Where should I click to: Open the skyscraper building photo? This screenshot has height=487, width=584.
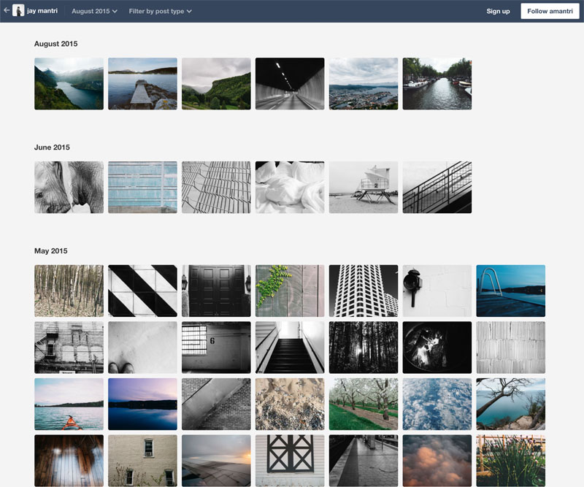click(x=364, y=291)
